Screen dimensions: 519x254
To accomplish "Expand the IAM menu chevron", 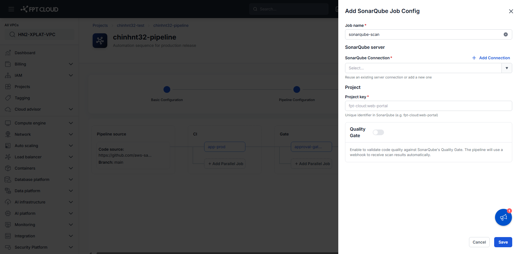I will [x=71, y=75].
